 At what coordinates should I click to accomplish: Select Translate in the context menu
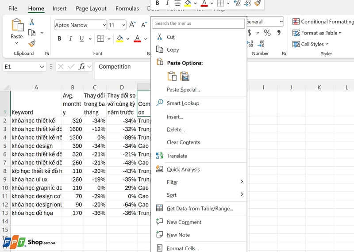[x=199, y=156]
